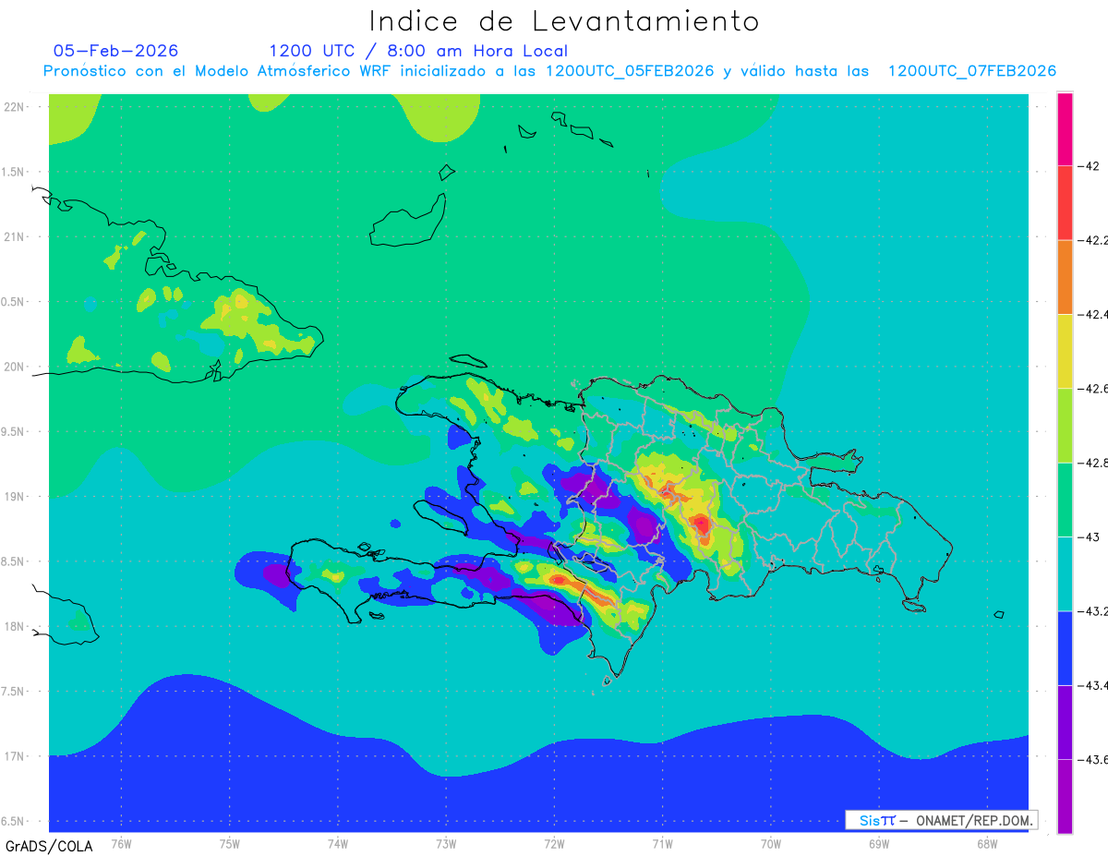Click the '22N' latitude label

pos(14,107)
